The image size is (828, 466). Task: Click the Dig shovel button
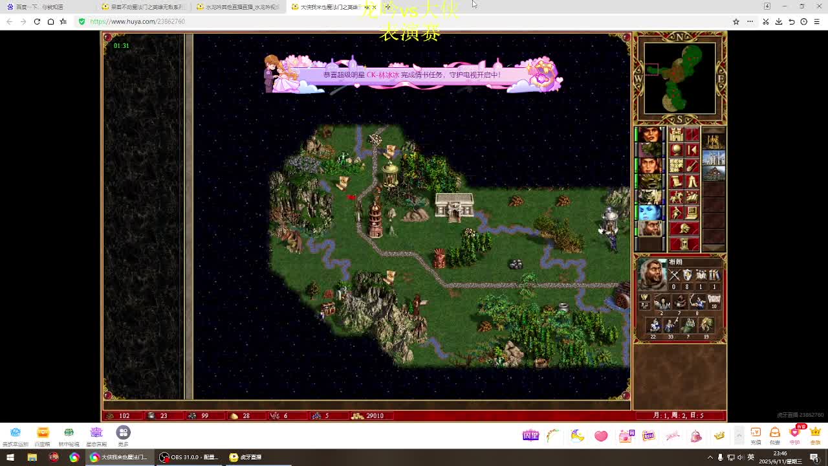692,166
